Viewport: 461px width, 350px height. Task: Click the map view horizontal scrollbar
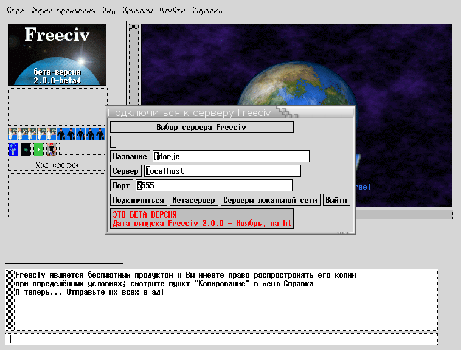click(404, 214)
